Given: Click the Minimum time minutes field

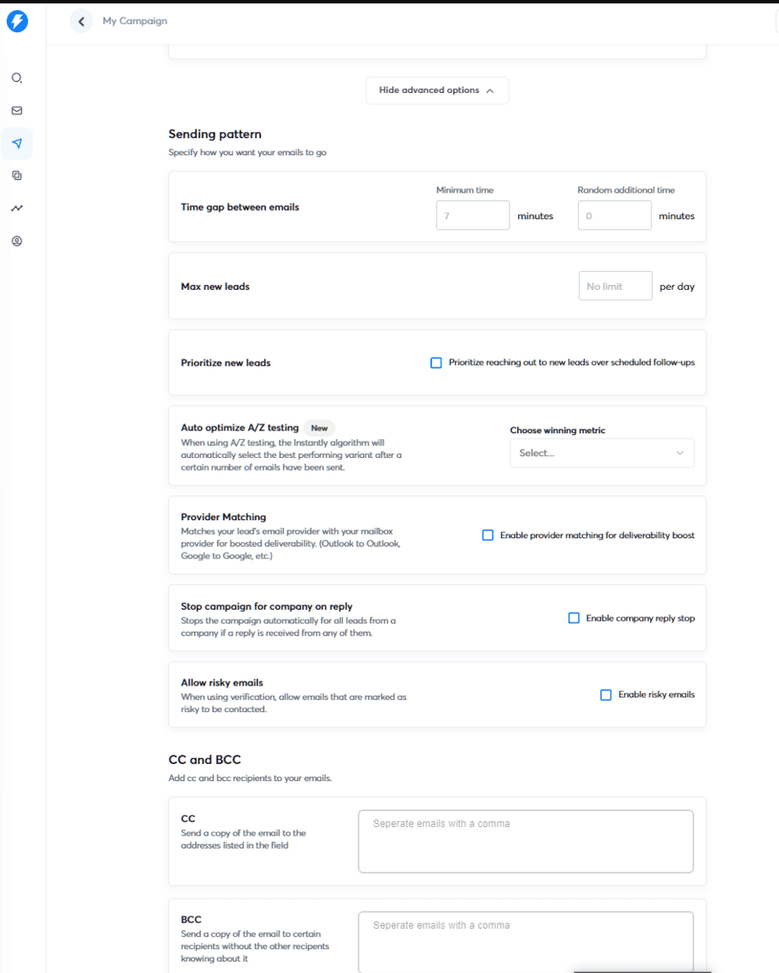Looking at the screenshot, I should pyautogui.click(x=472, y=215).
